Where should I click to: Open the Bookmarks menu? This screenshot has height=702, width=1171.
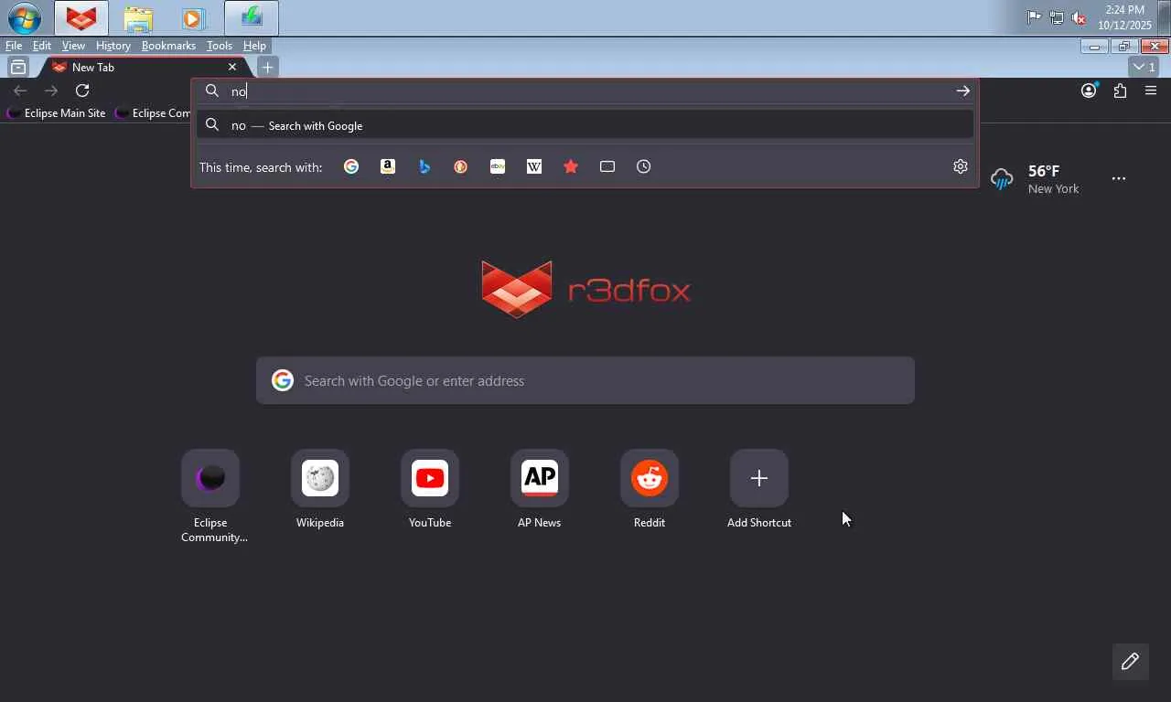pos(168,46)
